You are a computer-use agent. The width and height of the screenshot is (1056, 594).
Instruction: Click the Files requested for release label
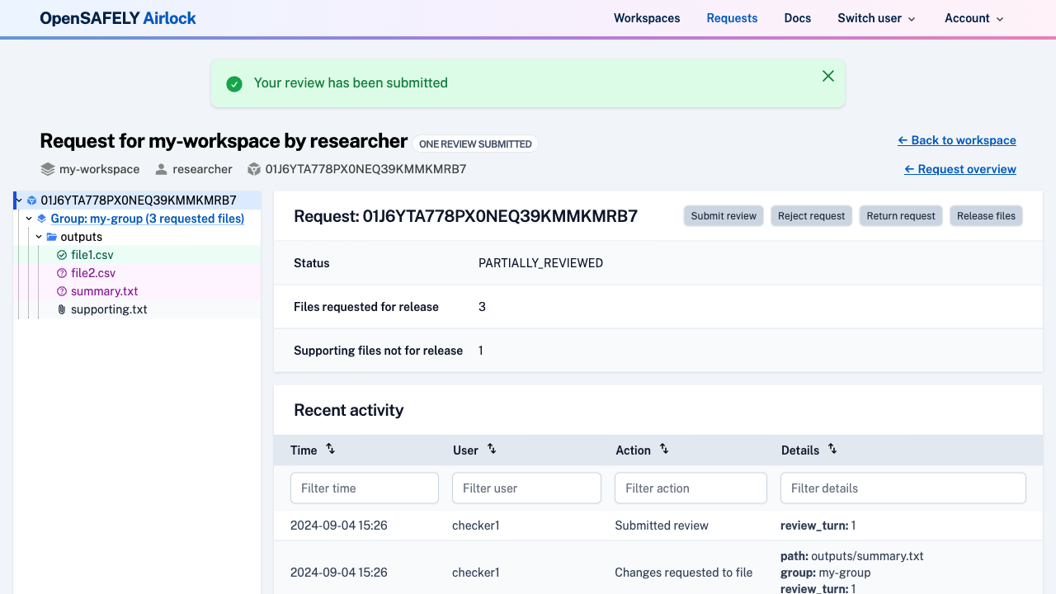[366, 307]
